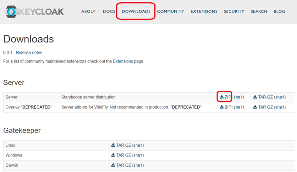
Task: Download Gatekeeper Darwin TAR.GZ
Action: click(x=124, y=165)
